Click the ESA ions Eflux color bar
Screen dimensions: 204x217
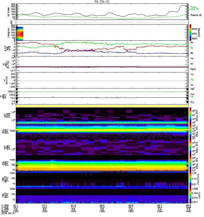[190, 132]
